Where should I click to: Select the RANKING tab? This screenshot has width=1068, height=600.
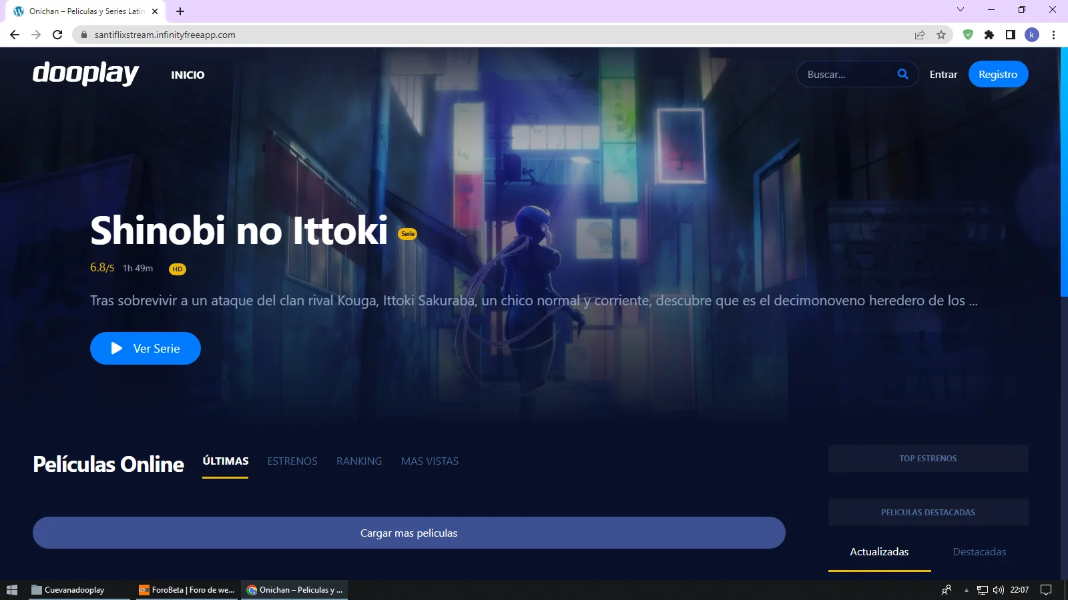click(359, 461)
